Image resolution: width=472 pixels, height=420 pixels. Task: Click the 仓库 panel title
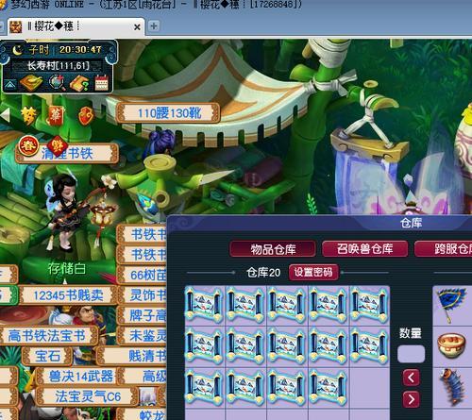coord(411,223)
